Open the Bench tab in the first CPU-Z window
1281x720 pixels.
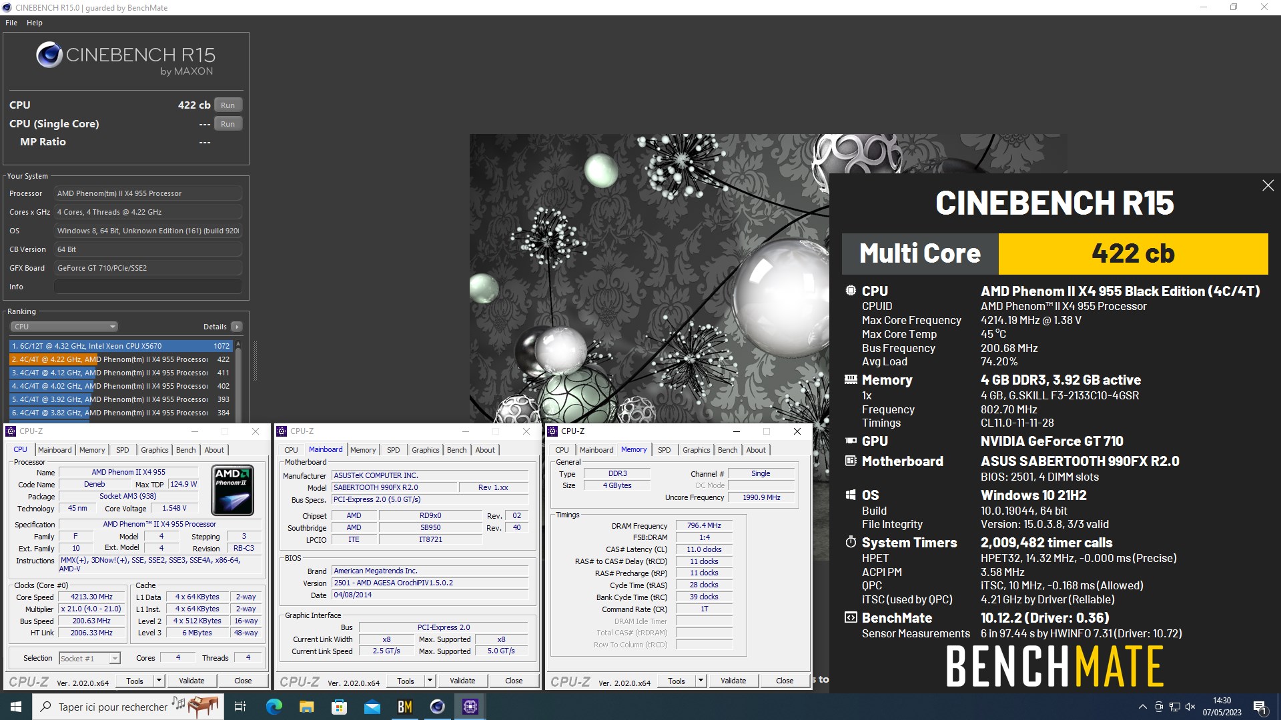pos(186,450)
